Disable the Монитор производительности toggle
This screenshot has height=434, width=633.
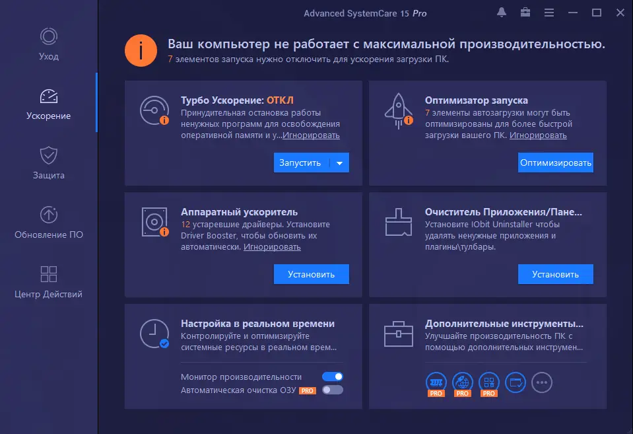333,377
